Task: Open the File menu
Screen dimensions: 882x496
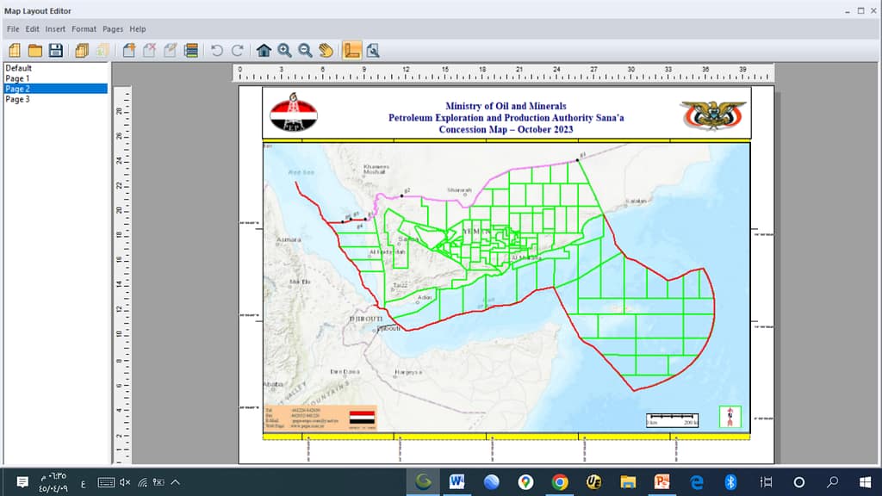Action: coord(13,29)
